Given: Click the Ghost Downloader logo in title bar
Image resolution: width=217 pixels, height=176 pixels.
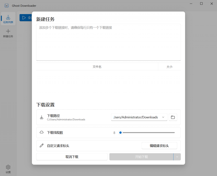Looking at the screenshot, I should (x=6, y=5).
